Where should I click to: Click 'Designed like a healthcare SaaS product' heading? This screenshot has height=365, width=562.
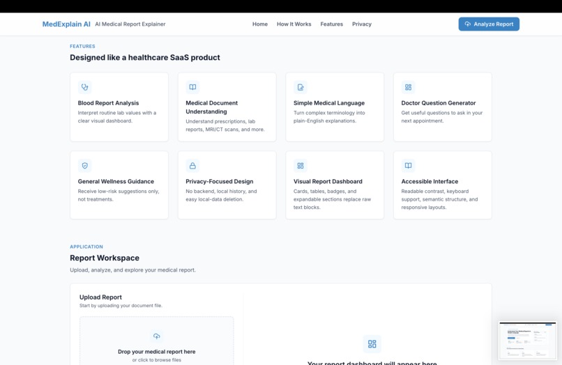tap(145, 57)
